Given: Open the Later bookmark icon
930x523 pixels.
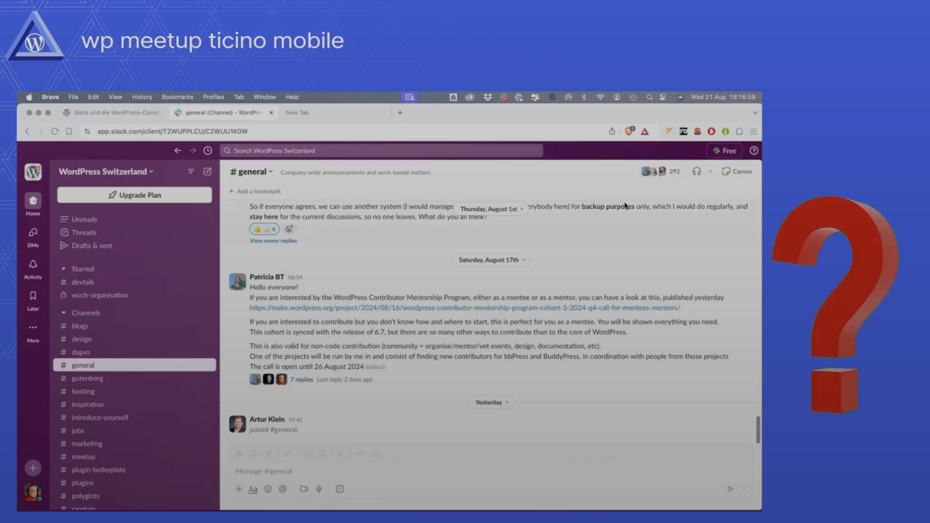Looking at the screenshot, I should [x=33, y=296].
